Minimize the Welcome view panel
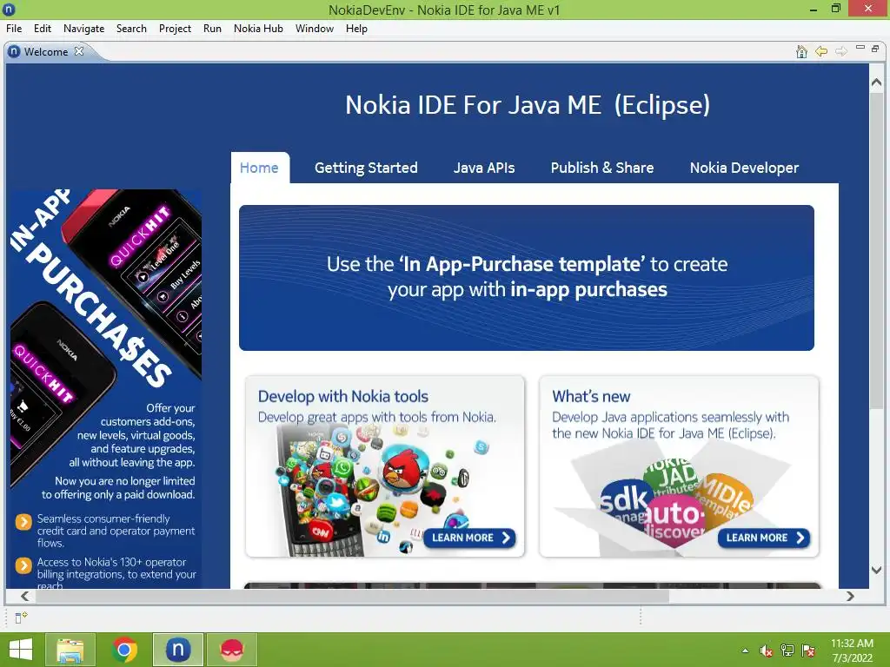The height and width of the screenshot is (667, 890). 860,49
